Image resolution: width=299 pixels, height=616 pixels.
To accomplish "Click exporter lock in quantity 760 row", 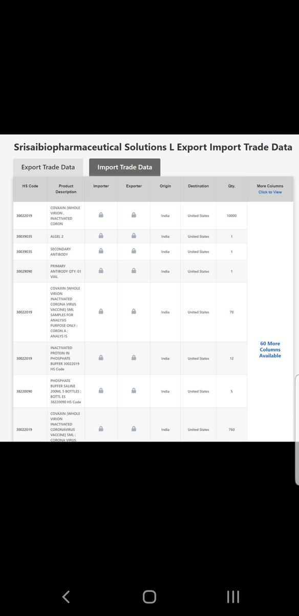I will pyautogui.click(x=134, y=429).
